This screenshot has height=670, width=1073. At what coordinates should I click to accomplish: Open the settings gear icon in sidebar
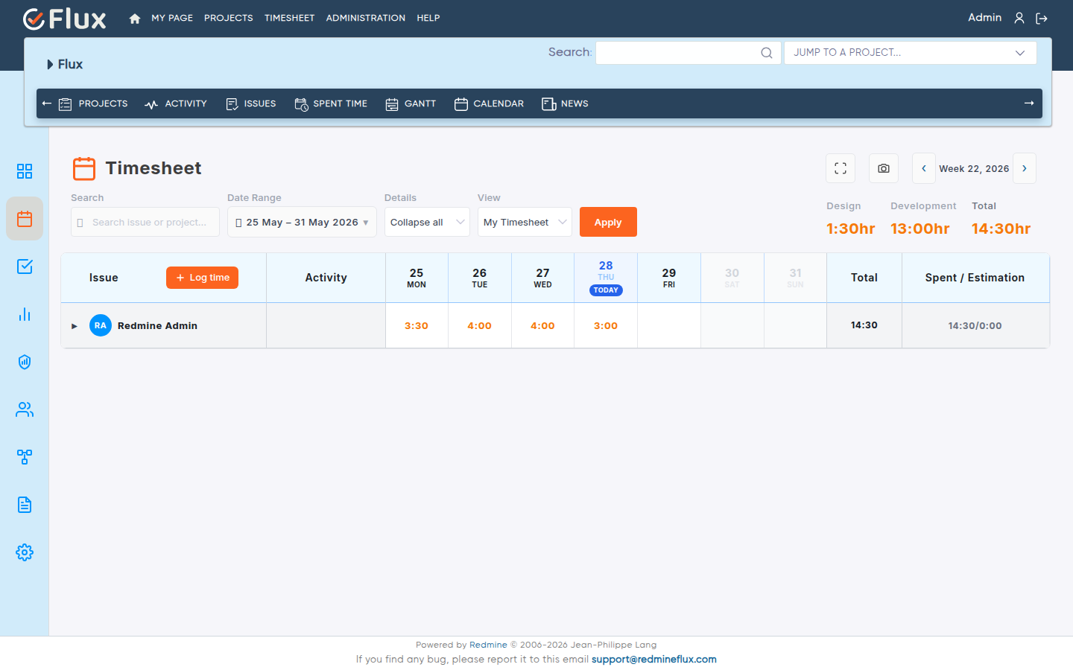[25, 552]
